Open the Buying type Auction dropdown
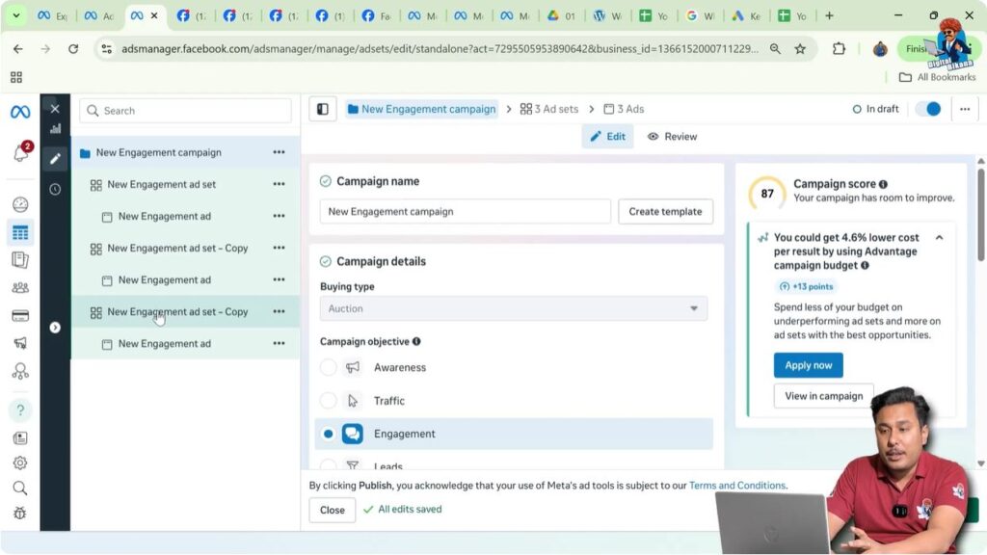Screen dimensions: 987x555 [513, 308]
